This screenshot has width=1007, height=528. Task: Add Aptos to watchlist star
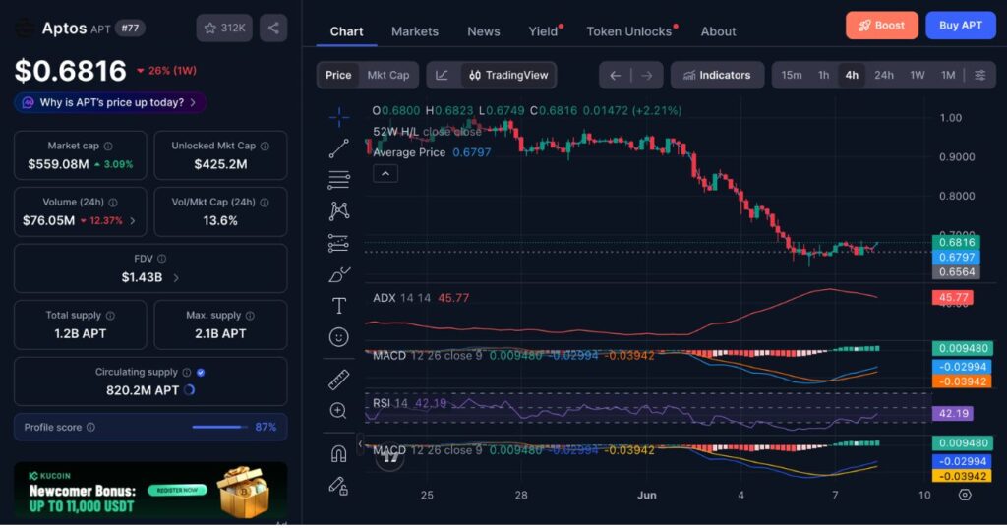pos(224,29)
